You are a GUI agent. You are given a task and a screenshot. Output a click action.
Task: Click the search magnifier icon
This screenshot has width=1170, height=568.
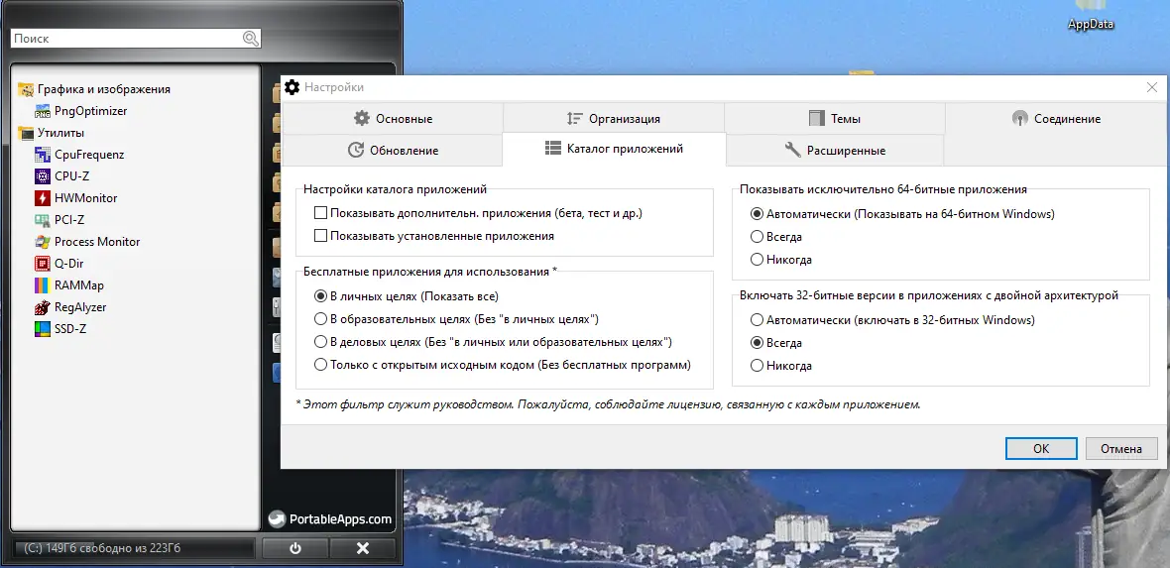251,39
